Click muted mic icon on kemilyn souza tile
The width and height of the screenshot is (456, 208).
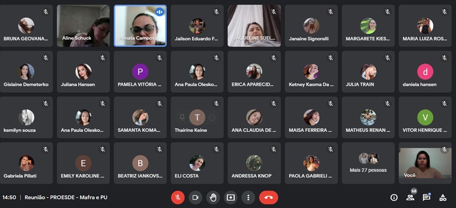46,103
